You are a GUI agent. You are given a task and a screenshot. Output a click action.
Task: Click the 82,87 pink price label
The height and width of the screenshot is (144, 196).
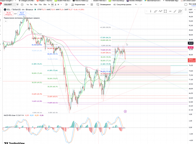(191, 48)
